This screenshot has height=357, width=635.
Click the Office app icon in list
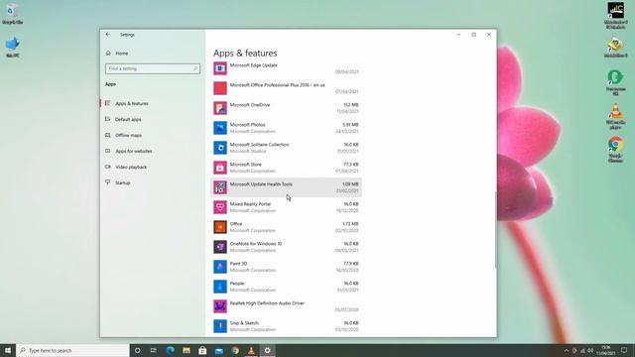coord(220,227)
